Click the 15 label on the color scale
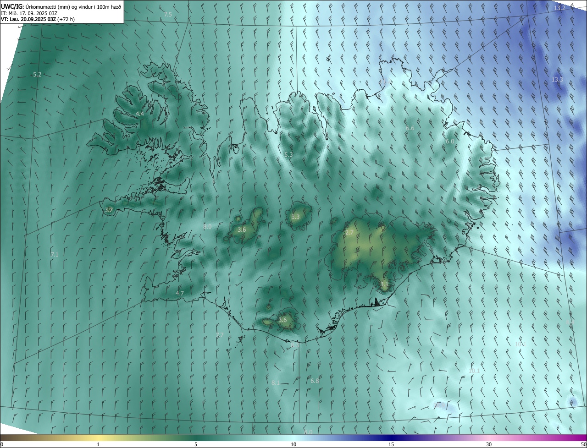 [x=391, y=444]
